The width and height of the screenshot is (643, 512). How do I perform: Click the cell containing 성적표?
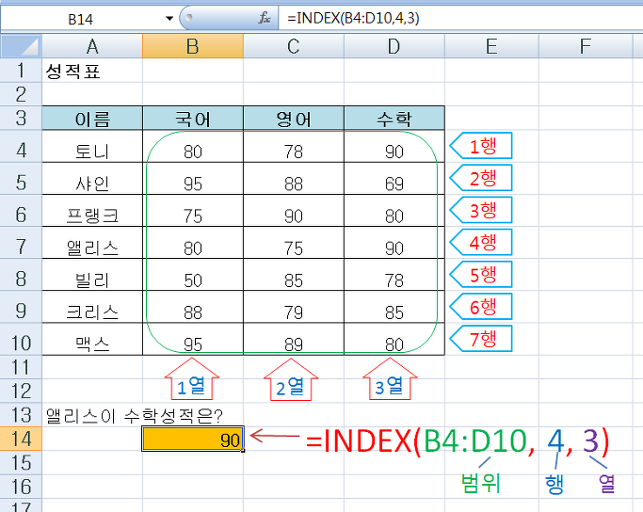(92, 71)
